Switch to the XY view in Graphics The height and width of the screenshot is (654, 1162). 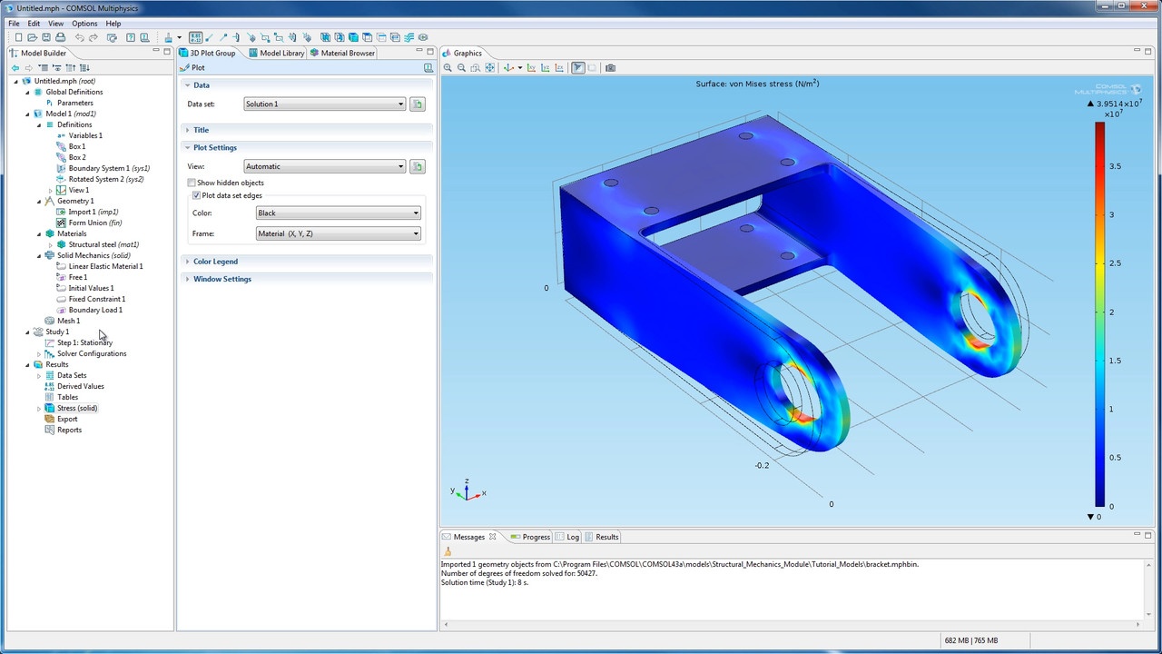[x=532, y=68]
